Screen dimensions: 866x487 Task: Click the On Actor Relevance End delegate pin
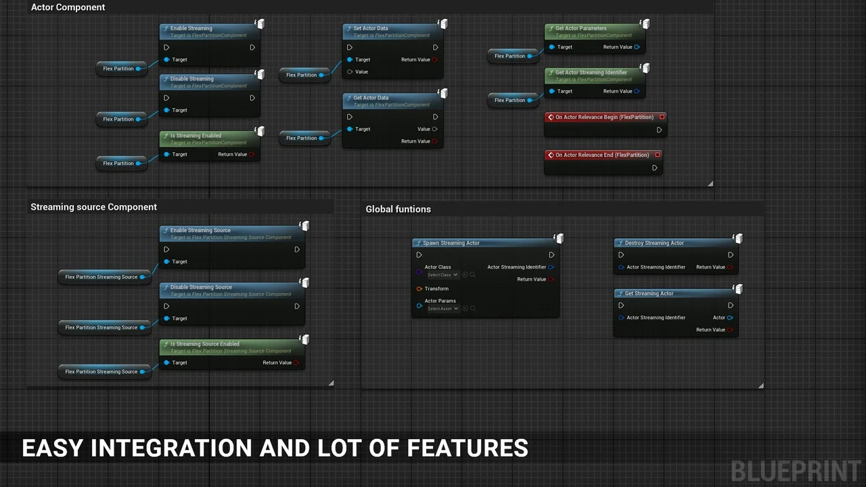tap(657, 155)
